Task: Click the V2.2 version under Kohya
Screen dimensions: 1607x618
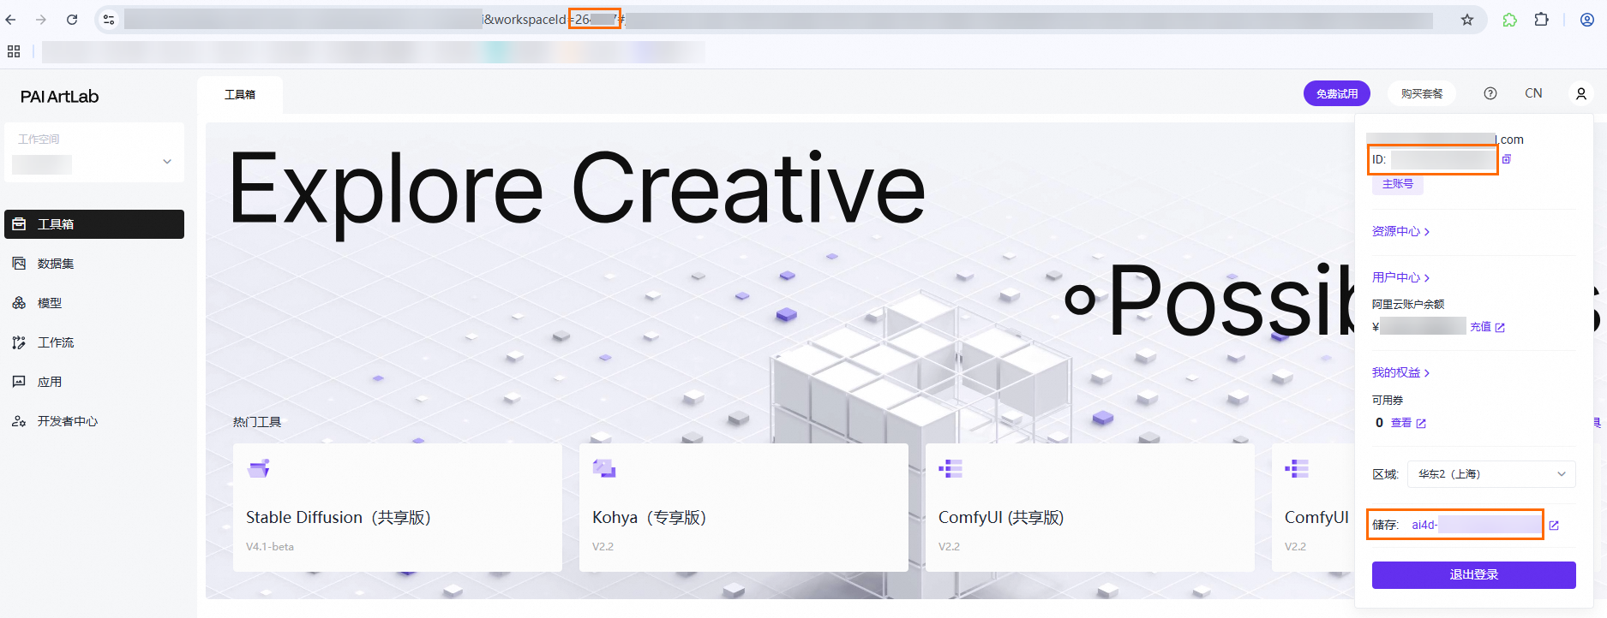Action: 603,546
